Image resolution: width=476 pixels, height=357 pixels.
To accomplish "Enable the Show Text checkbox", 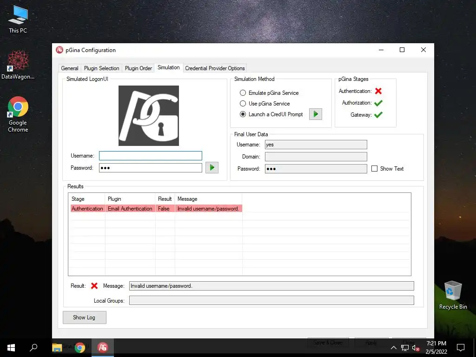I will tap(375, 168).
